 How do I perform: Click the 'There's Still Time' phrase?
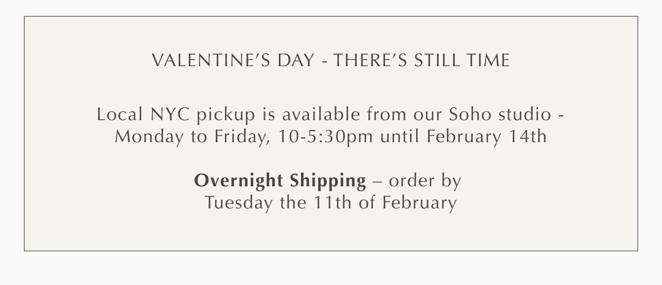(x=422, y=61)
